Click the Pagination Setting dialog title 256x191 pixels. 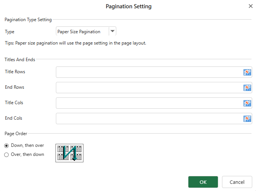128,6
